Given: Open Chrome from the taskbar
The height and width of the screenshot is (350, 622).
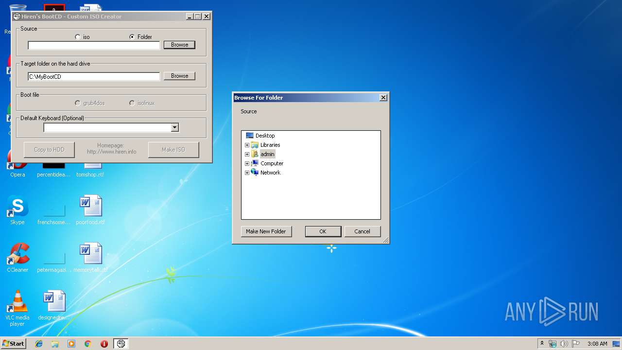Looking at the screenshot, I should pos(88,344).
